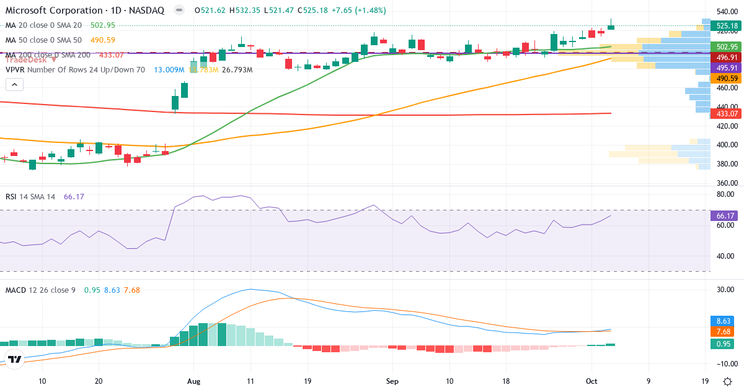Select the MA 200 close SMA legend
Viewport: 744px width, 390px height.
click(48, 55)
